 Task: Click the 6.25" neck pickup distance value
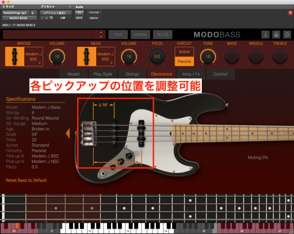[x=116, y=162]
